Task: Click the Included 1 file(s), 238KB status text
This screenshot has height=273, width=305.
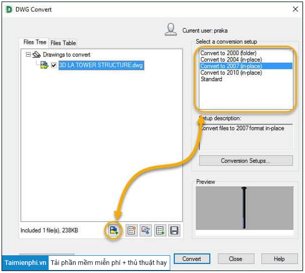Action: [x=49, y=230]
